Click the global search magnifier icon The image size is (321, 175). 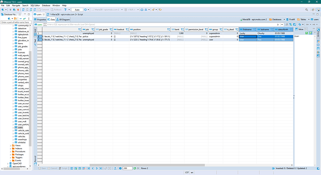[307, 10]
